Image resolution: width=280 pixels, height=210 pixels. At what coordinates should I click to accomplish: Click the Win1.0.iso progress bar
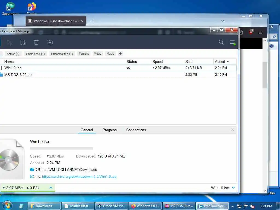[62, 148]
